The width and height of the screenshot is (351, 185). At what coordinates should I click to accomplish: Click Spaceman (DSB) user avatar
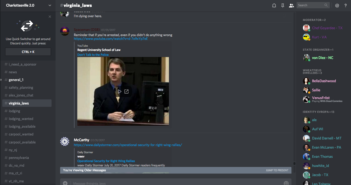(x=65, y=31)
